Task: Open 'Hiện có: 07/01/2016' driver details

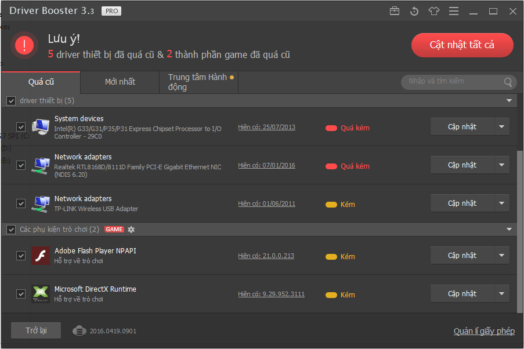Action: [x=267, y=165]
